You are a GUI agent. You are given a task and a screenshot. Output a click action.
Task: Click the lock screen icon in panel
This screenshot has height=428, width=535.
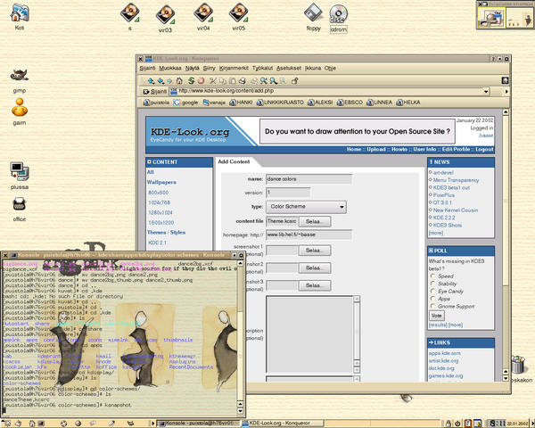tap(449, 424)
